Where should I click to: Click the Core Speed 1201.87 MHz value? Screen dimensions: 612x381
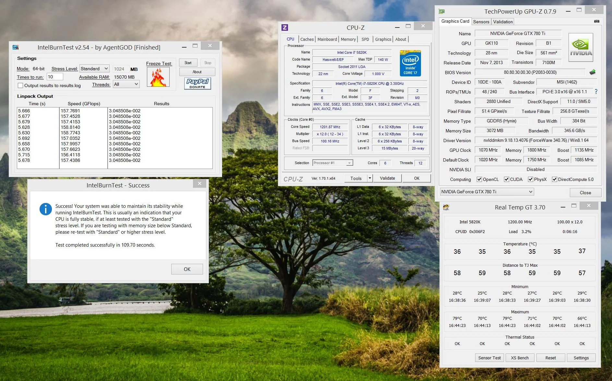[x=330, y=127]
